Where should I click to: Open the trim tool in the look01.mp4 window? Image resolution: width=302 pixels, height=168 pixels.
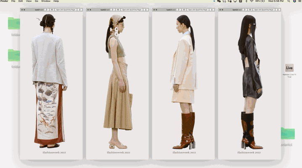pos(52,10)
